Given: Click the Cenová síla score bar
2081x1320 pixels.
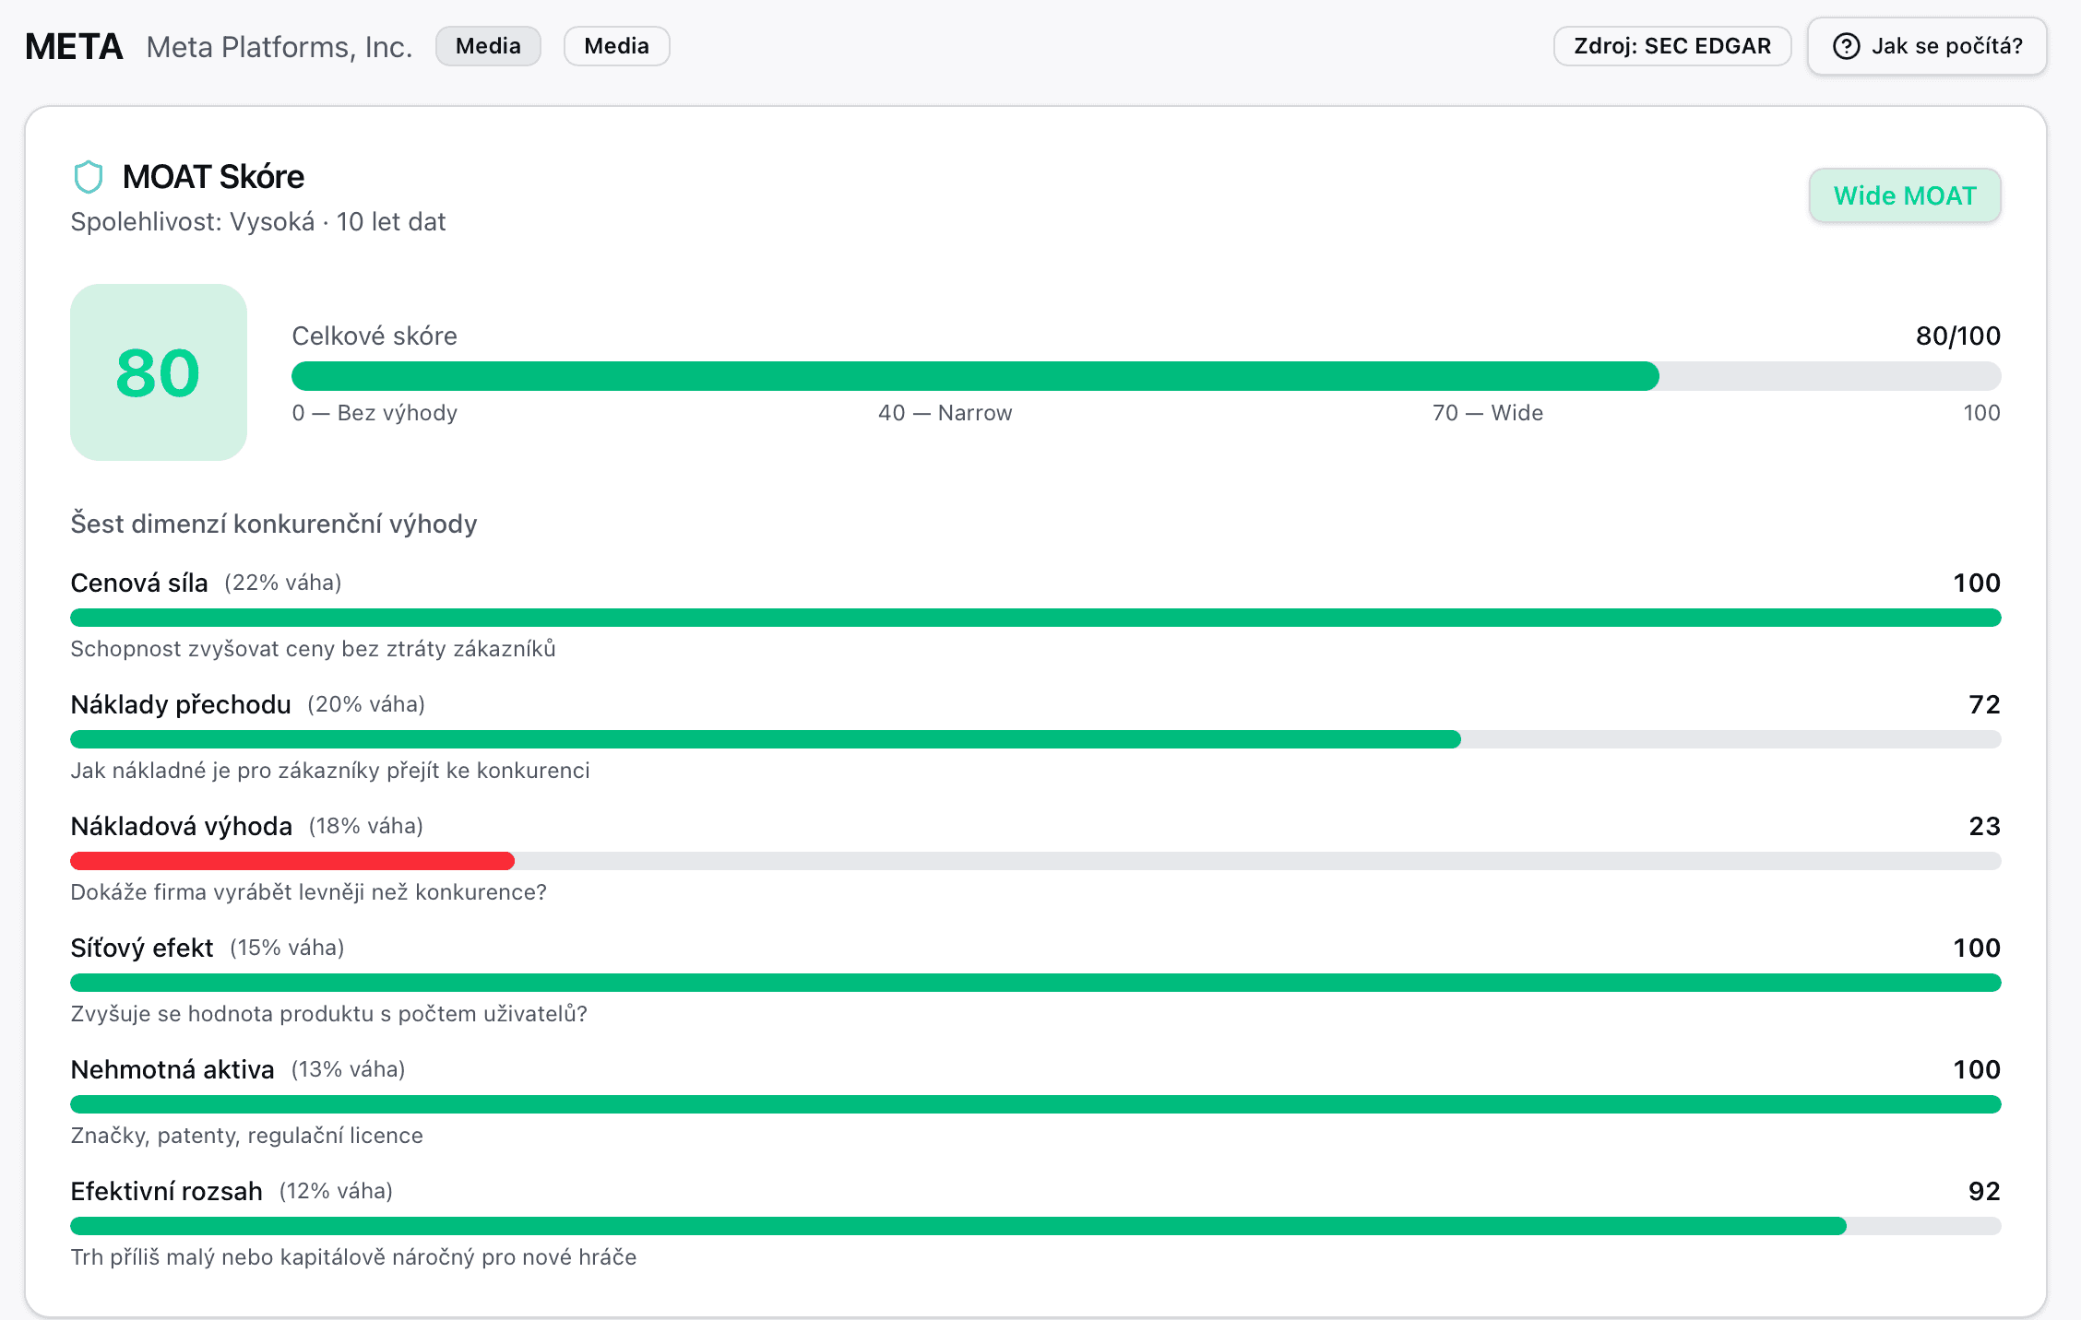Looking at the screenshot, I should click(1035, 618).
